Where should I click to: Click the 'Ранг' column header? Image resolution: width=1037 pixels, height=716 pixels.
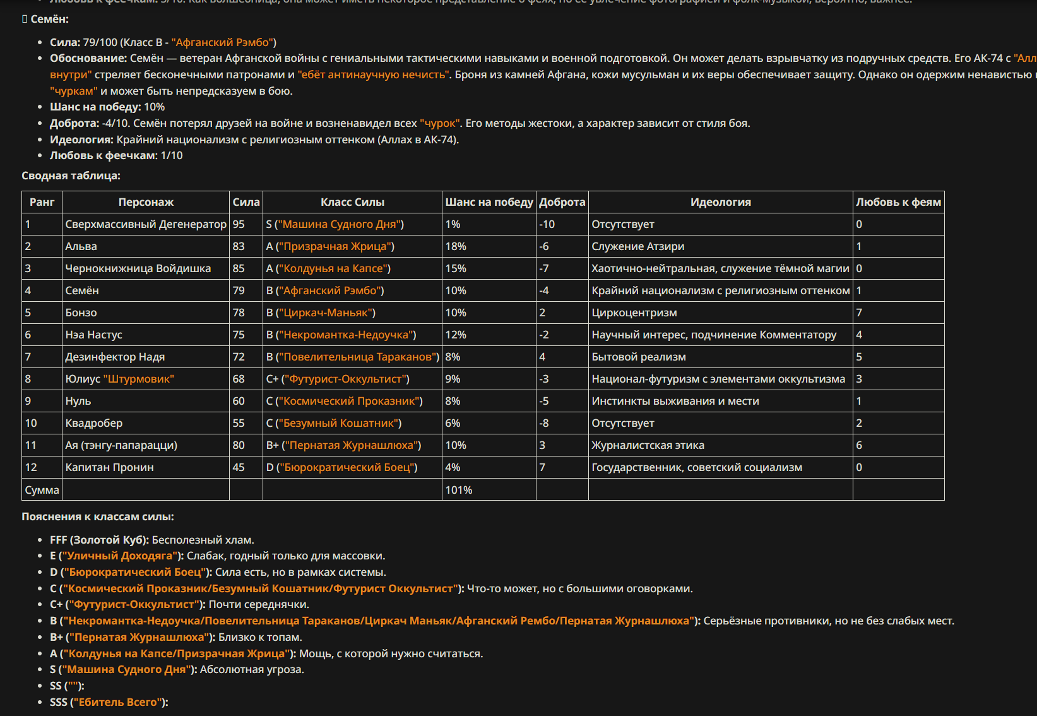[x=42, y=202]
